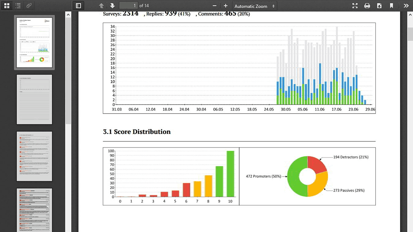Print the PDF document
Screen dimensions: 413x232
367,5
